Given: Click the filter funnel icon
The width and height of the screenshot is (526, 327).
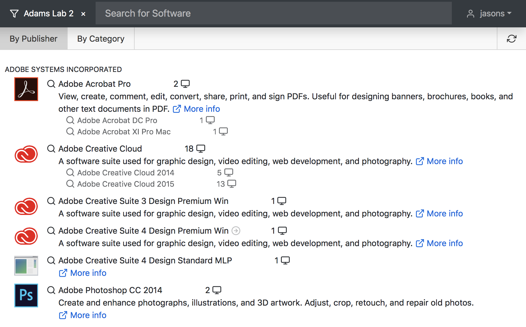Looking at the screenshot, I should click(14, 13).
